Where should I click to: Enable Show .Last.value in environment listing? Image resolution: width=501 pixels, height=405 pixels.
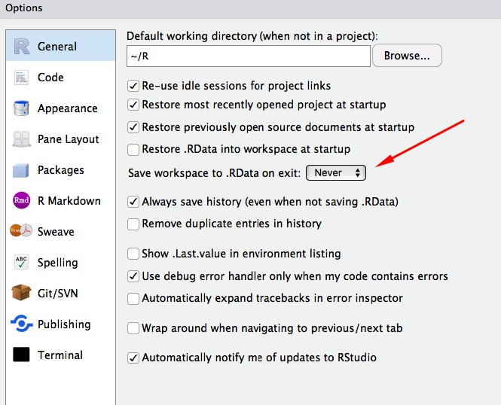point(133,254)
